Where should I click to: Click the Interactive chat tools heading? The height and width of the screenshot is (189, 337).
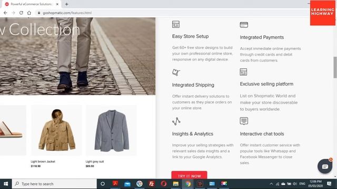pyautogui.click(x=262, y=134)
